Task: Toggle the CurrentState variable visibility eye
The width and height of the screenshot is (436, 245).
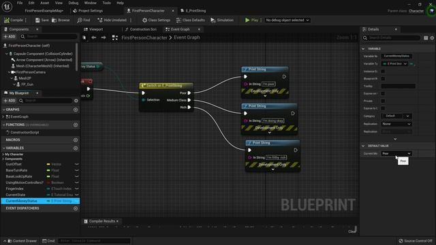Action: (76, 195)
